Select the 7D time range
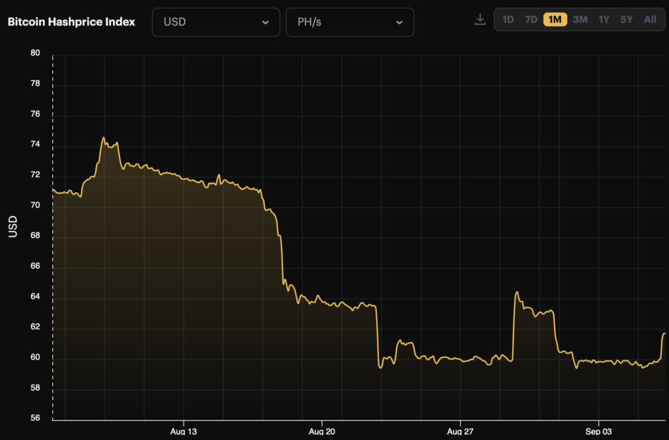Viewport: 669px width, 440px height. (x=531, y=20)
